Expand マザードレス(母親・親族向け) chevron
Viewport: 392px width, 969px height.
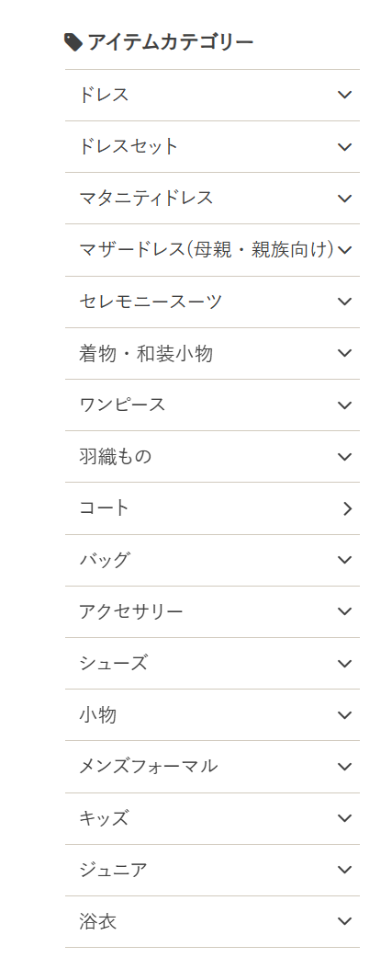coord(345,250)
